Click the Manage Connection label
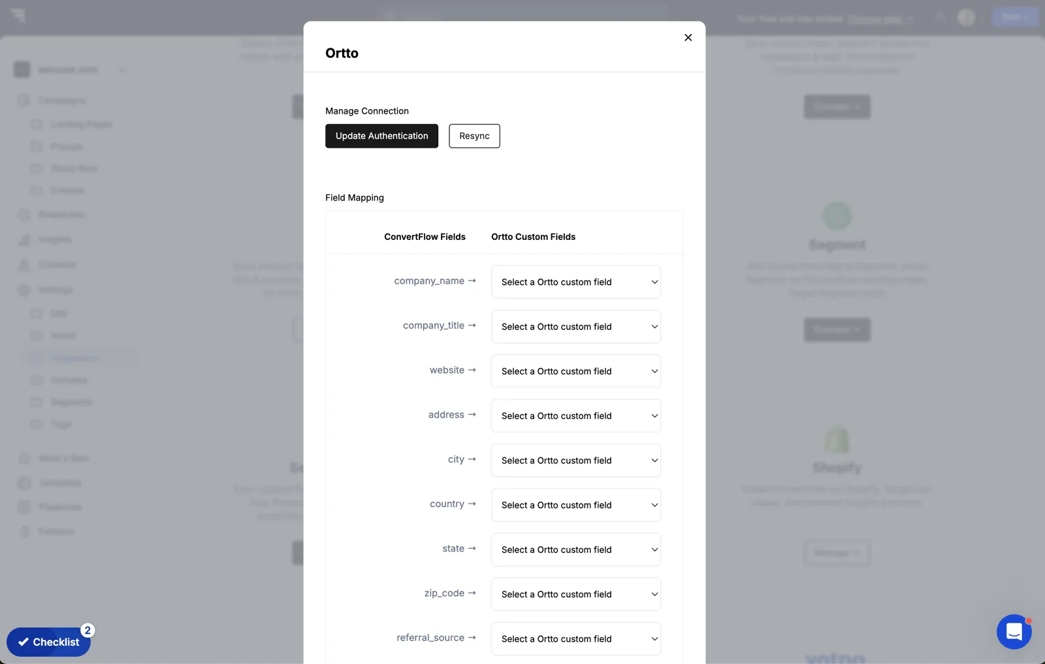Viewport: 1045px width, 664px height. pos(367,111)
